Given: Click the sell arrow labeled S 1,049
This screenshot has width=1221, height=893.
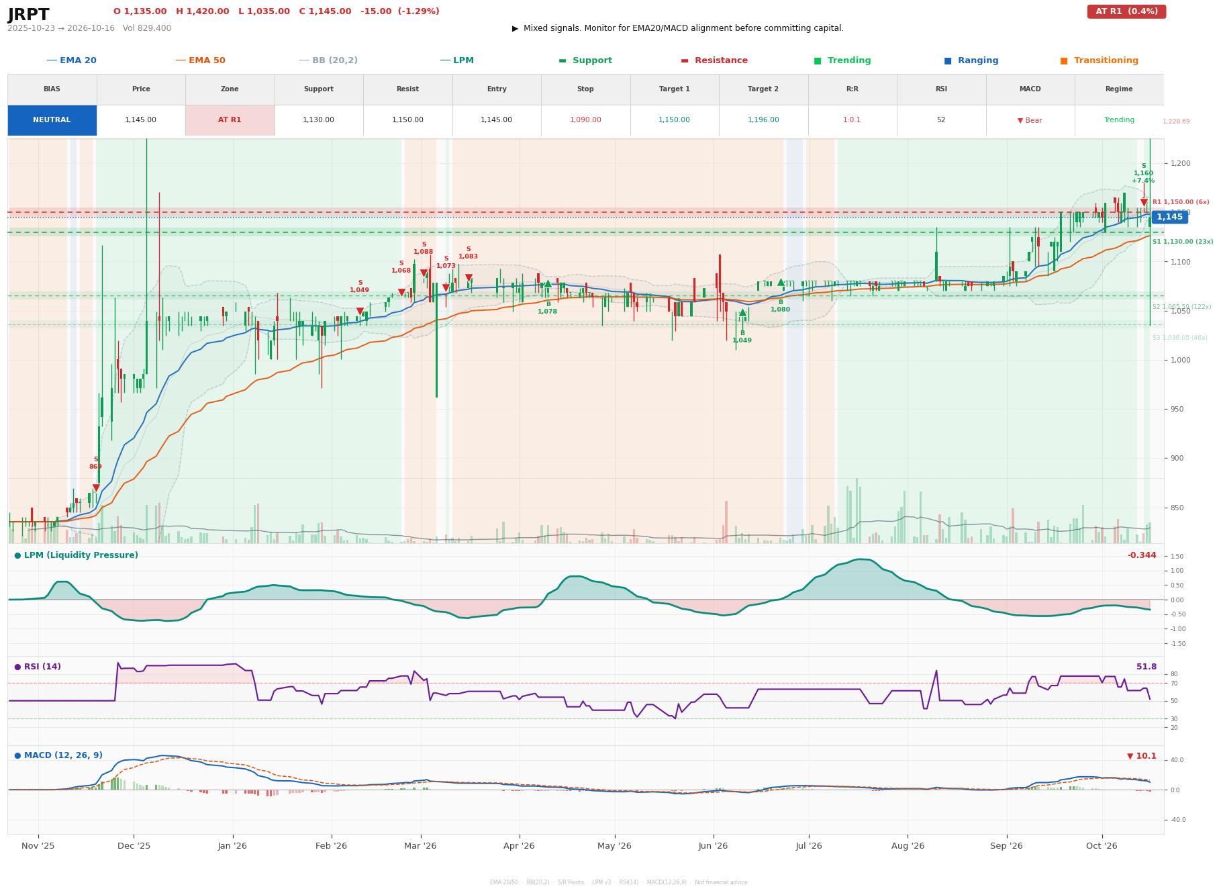Looking at the screenshot, I should tap(360, 312).
